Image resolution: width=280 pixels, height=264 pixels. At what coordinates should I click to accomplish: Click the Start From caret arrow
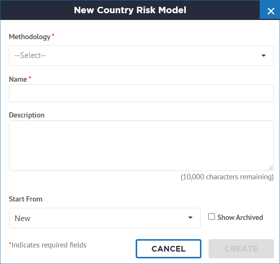(190, 218)
